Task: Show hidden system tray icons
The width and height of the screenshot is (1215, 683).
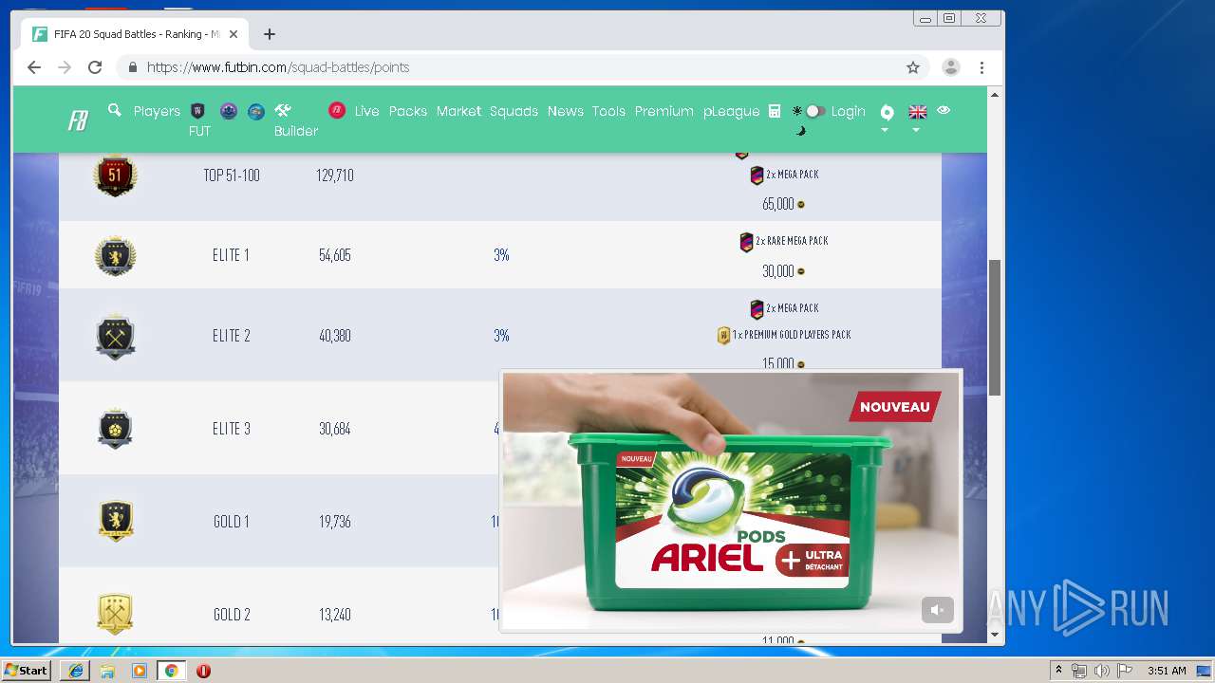Action: click(1058, 671)
